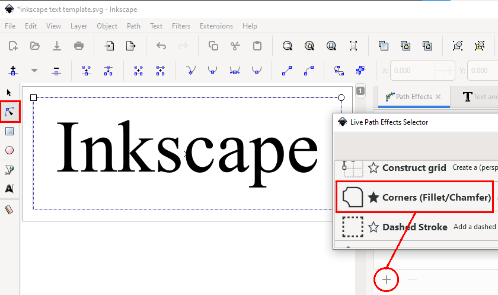Screen dimensions: 498x295
Task: Zoom to fit selection
Action: coord(288,46)
